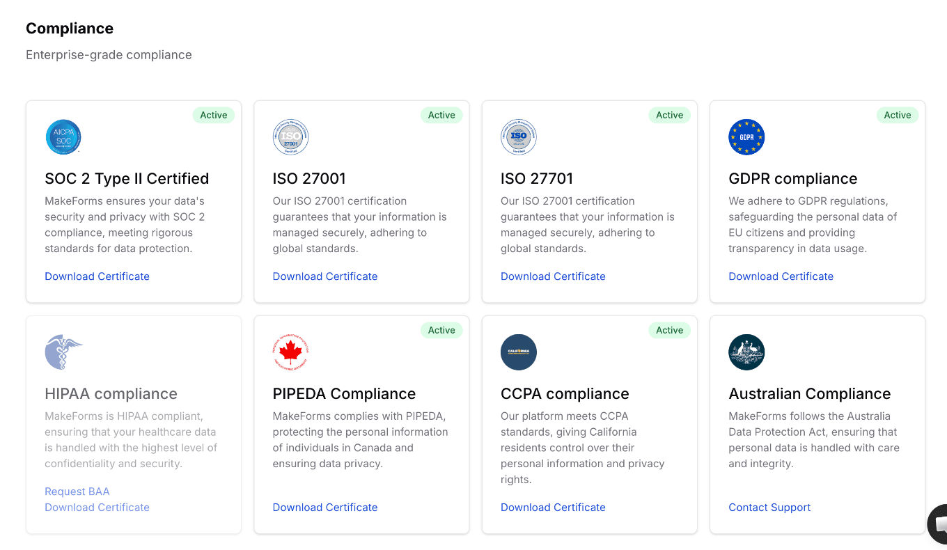Click the ISO 27701 card title
The height and width of the screenshot is (550, 947).
[x=537, y=179]
